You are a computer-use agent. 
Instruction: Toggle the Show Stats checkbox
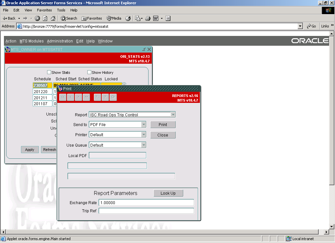(x=49, y=72)
